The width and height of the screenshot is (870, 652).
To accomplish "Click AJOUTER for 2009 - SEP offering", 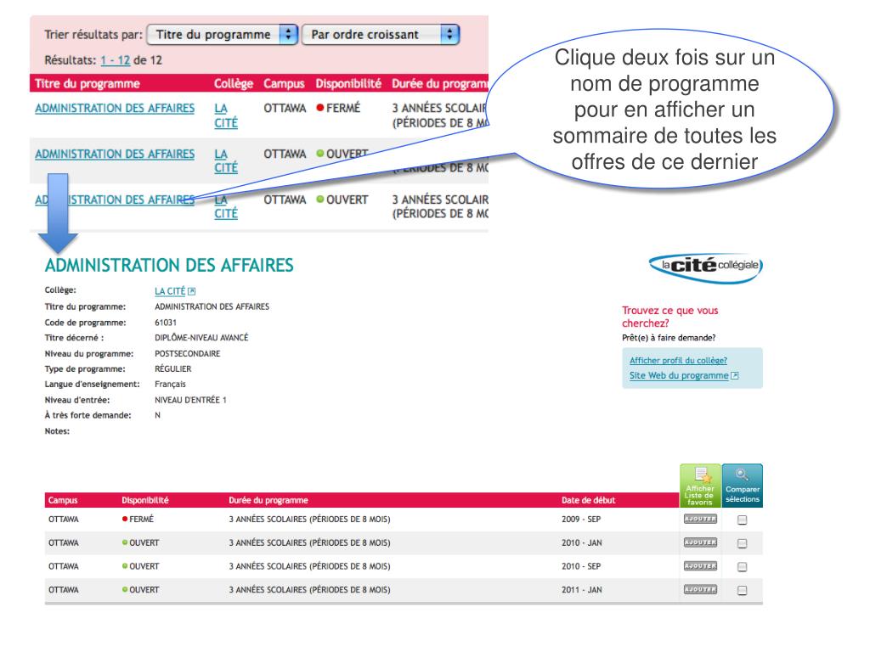I will pos(700,519).
